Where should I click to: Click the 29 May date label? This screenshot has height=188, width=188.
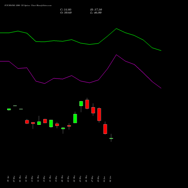98,179
